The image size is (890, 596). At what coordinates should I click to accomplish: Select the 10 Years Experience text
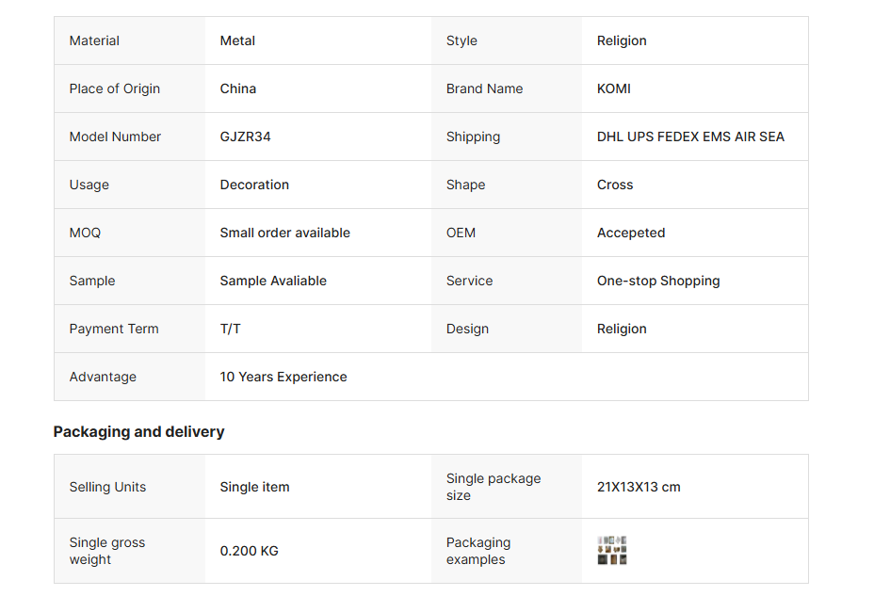tap(283, 377)
